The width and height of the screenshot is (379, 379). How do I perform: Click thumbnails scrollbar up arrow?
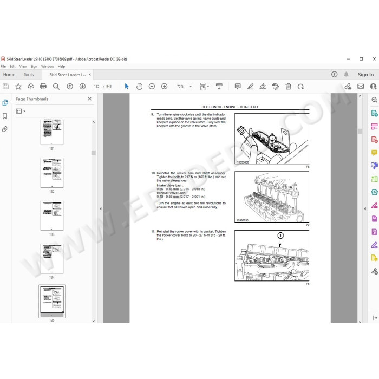tap(94, 122)
